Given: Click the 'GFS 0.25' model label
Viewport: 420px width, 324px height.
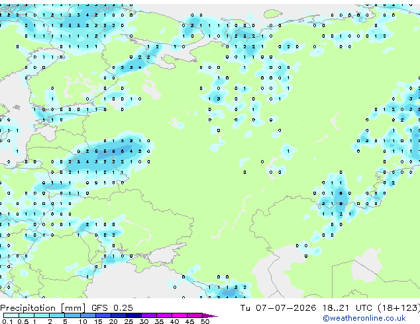Looking at the screenshot, I should [x=112, y=308].
